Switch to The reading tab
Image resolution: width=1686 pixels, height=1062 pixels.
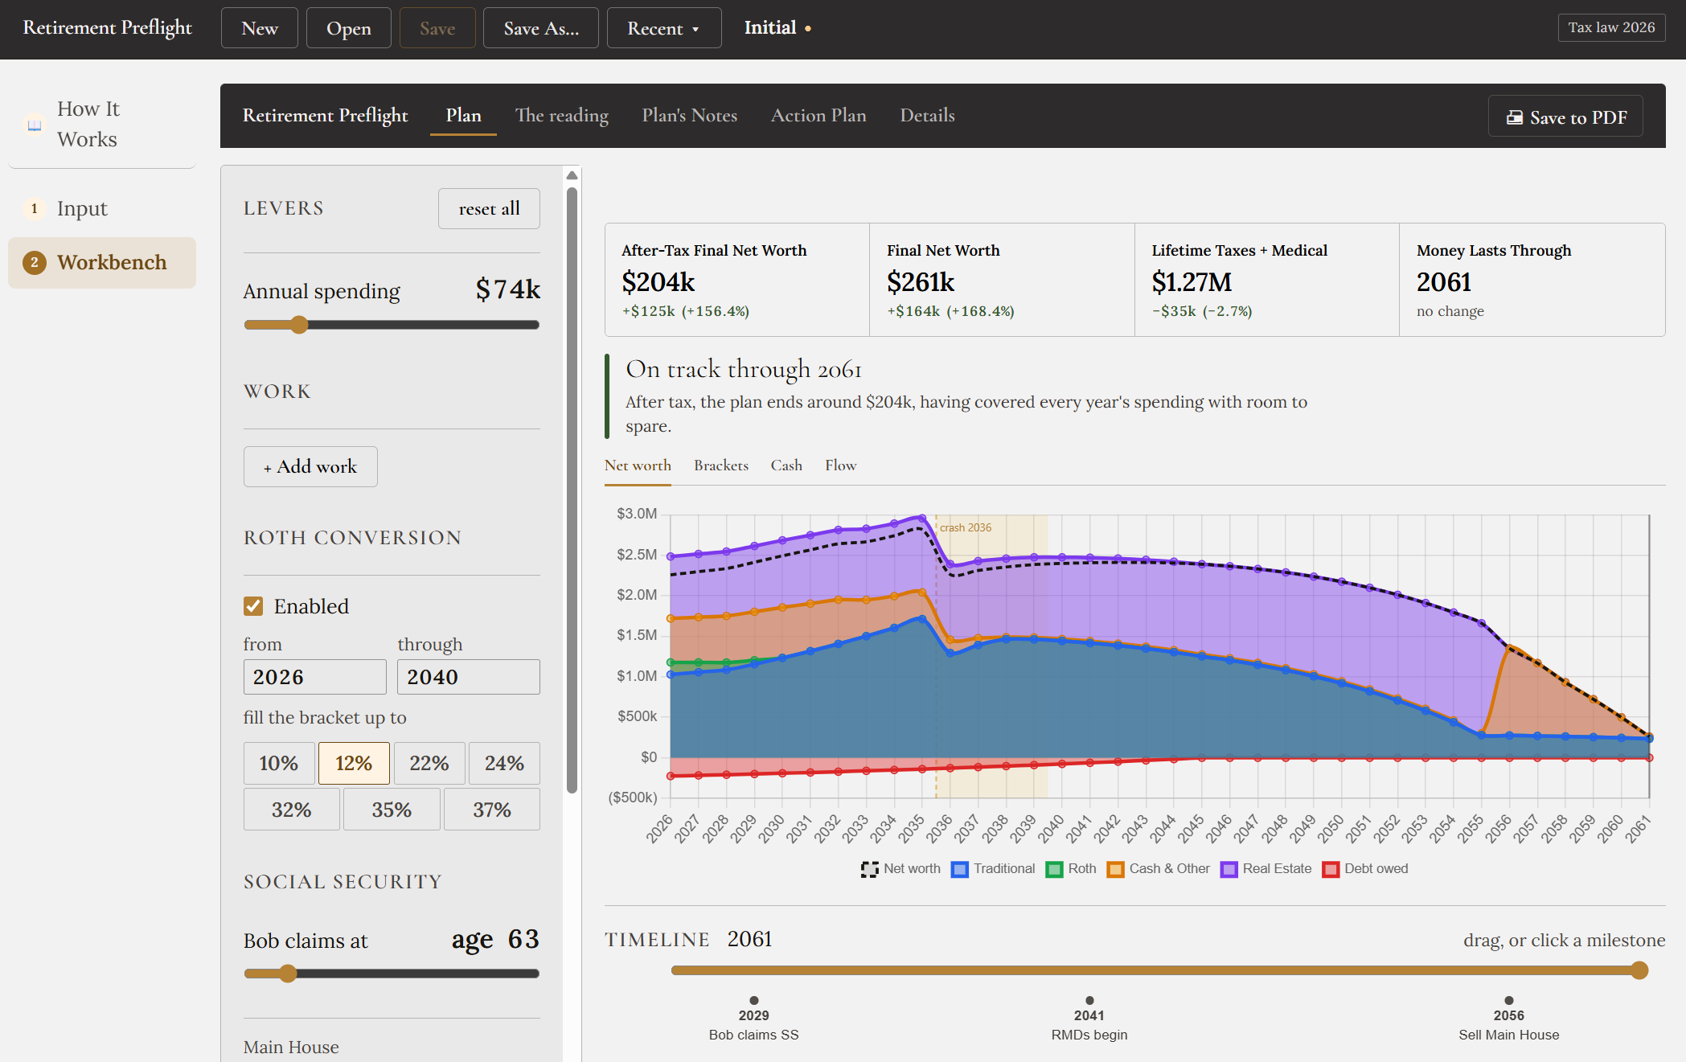point(561,115)
